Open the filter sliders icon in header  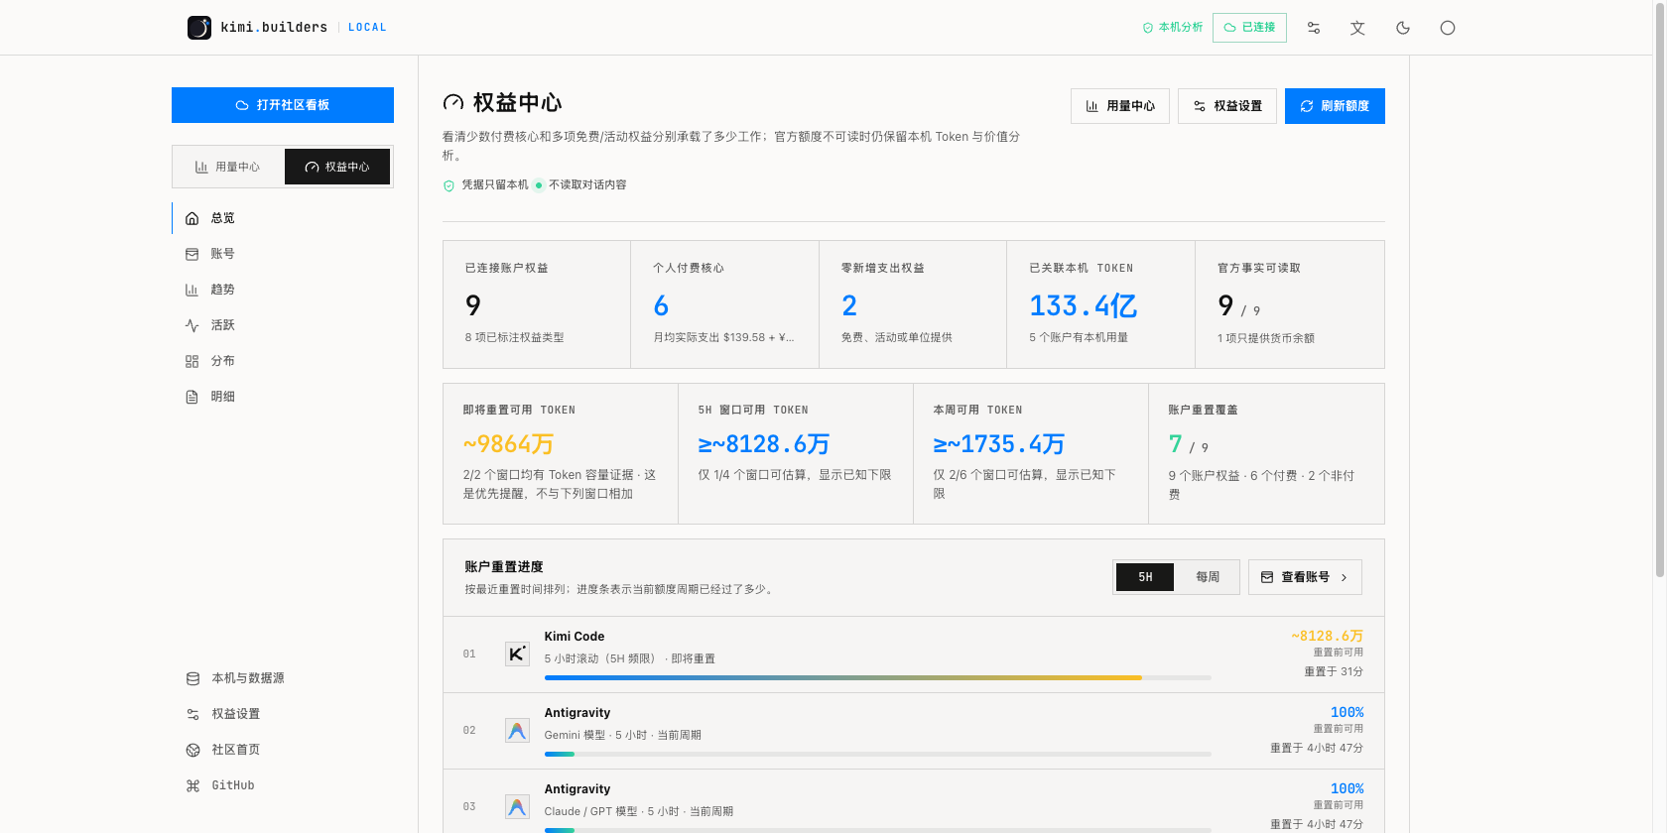coord(1314,28)
